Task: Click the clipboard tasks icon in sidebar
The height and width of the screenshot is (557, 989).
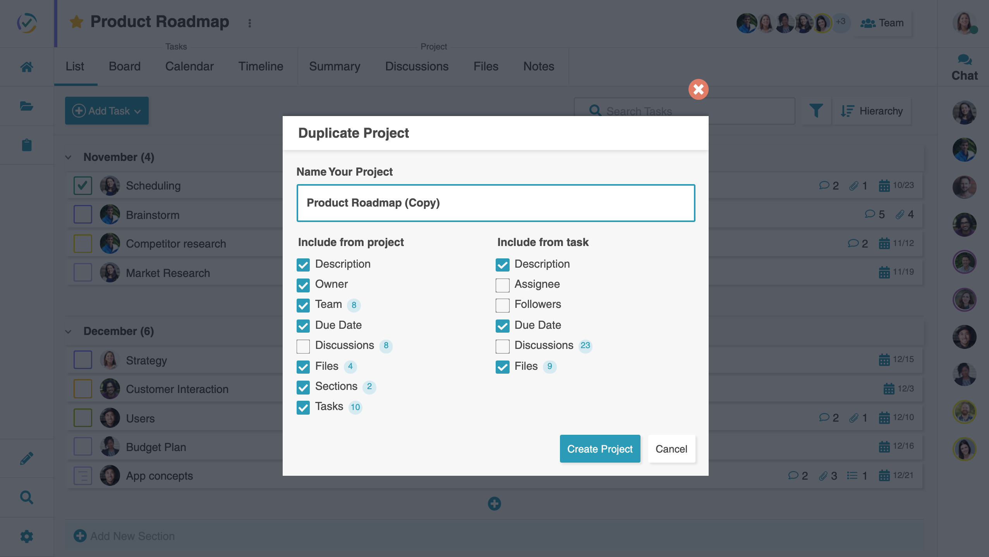Action: 26,145
